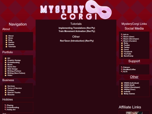Open the Bsky social link
Viewport: 152px width, 114px height.
pos(126,43)
